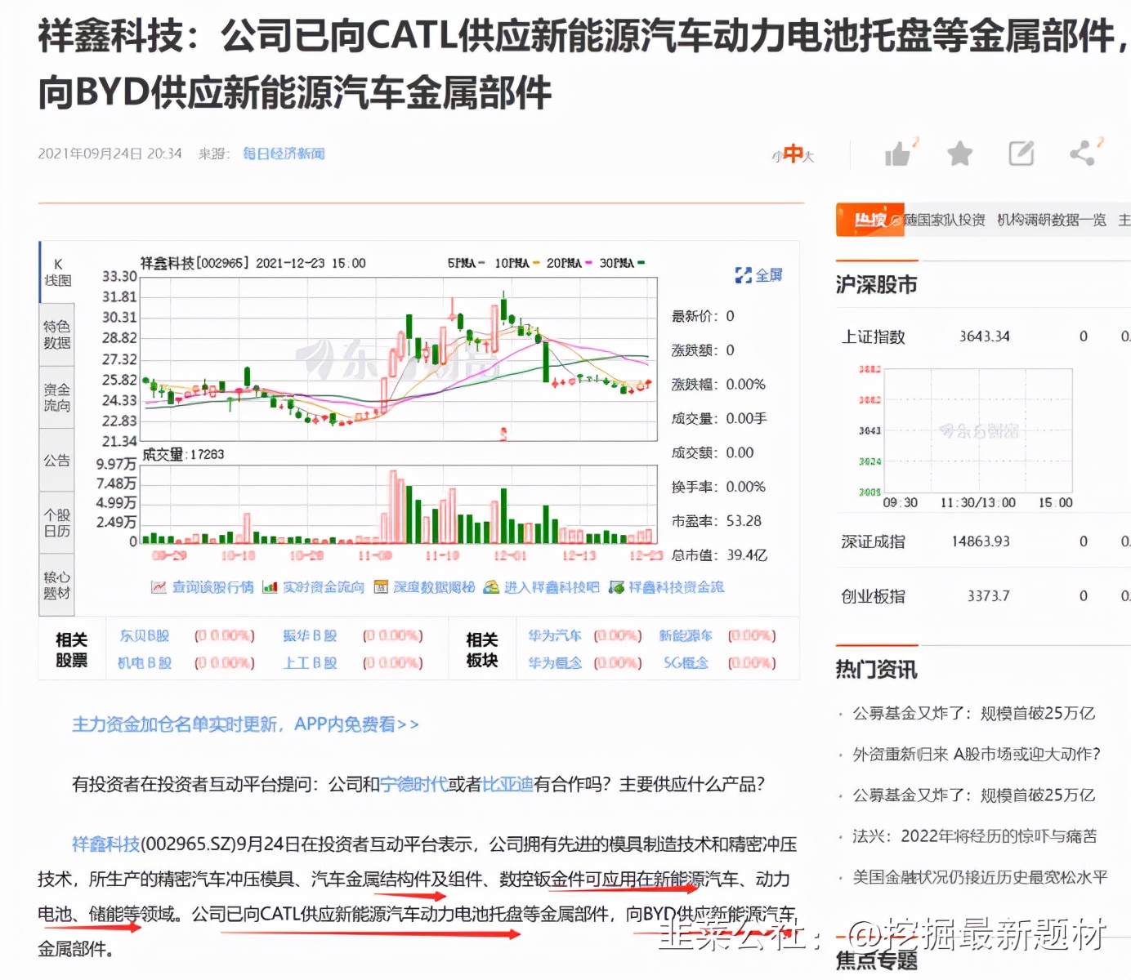Open related sector 华为概念
1131x980 pixels.
(x=555, y=663)
